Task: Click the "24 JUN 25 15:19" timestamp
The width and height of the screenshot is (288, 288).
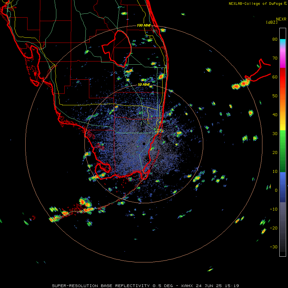Action: [218, 286]
